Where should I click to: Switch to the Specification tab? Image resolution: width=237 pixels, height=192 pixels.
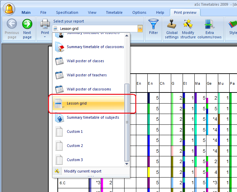click(67, 12)
